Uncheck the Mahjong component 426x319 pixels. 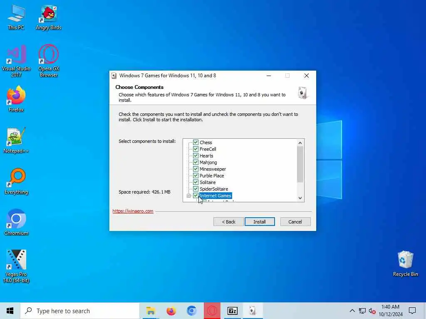point(196,162)
